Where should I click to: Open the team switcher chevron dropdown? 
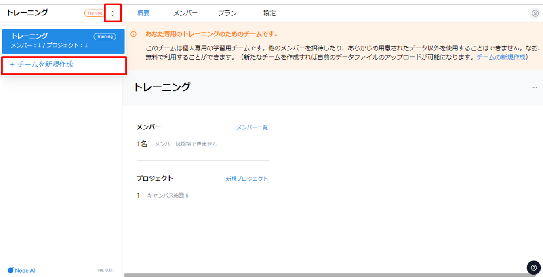click(112, 13)
